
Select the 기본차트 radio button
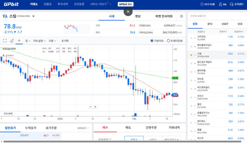(x=152, y=41)
